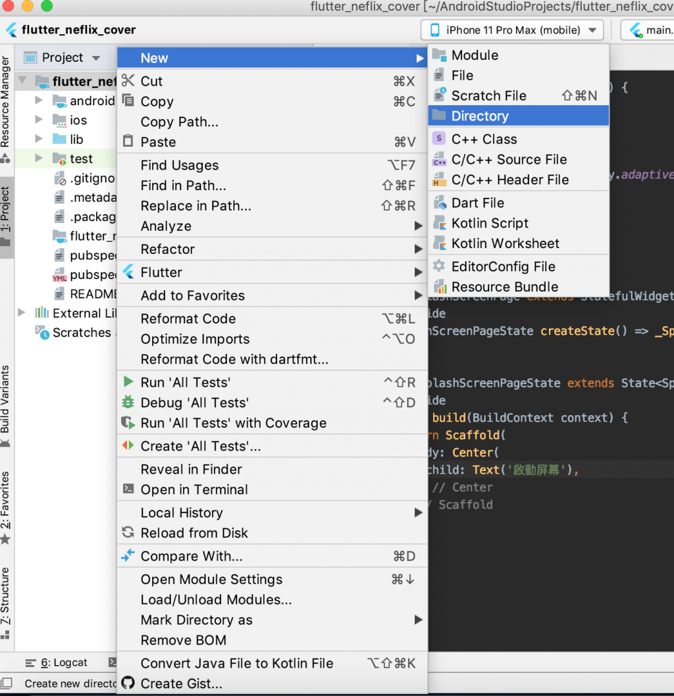The image size is (674, 696).
Task: Click the Resource Bundle icon
Action: point(440,286)
